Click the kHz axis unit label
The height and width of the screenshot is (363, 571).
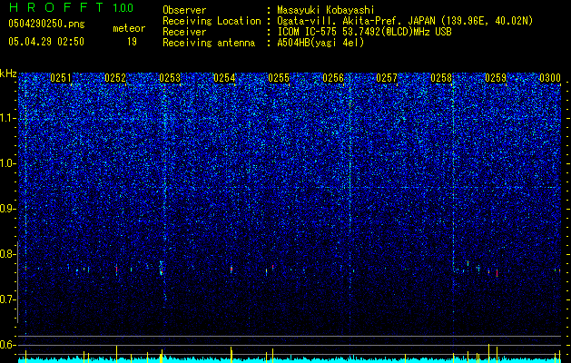coord(8,74)
